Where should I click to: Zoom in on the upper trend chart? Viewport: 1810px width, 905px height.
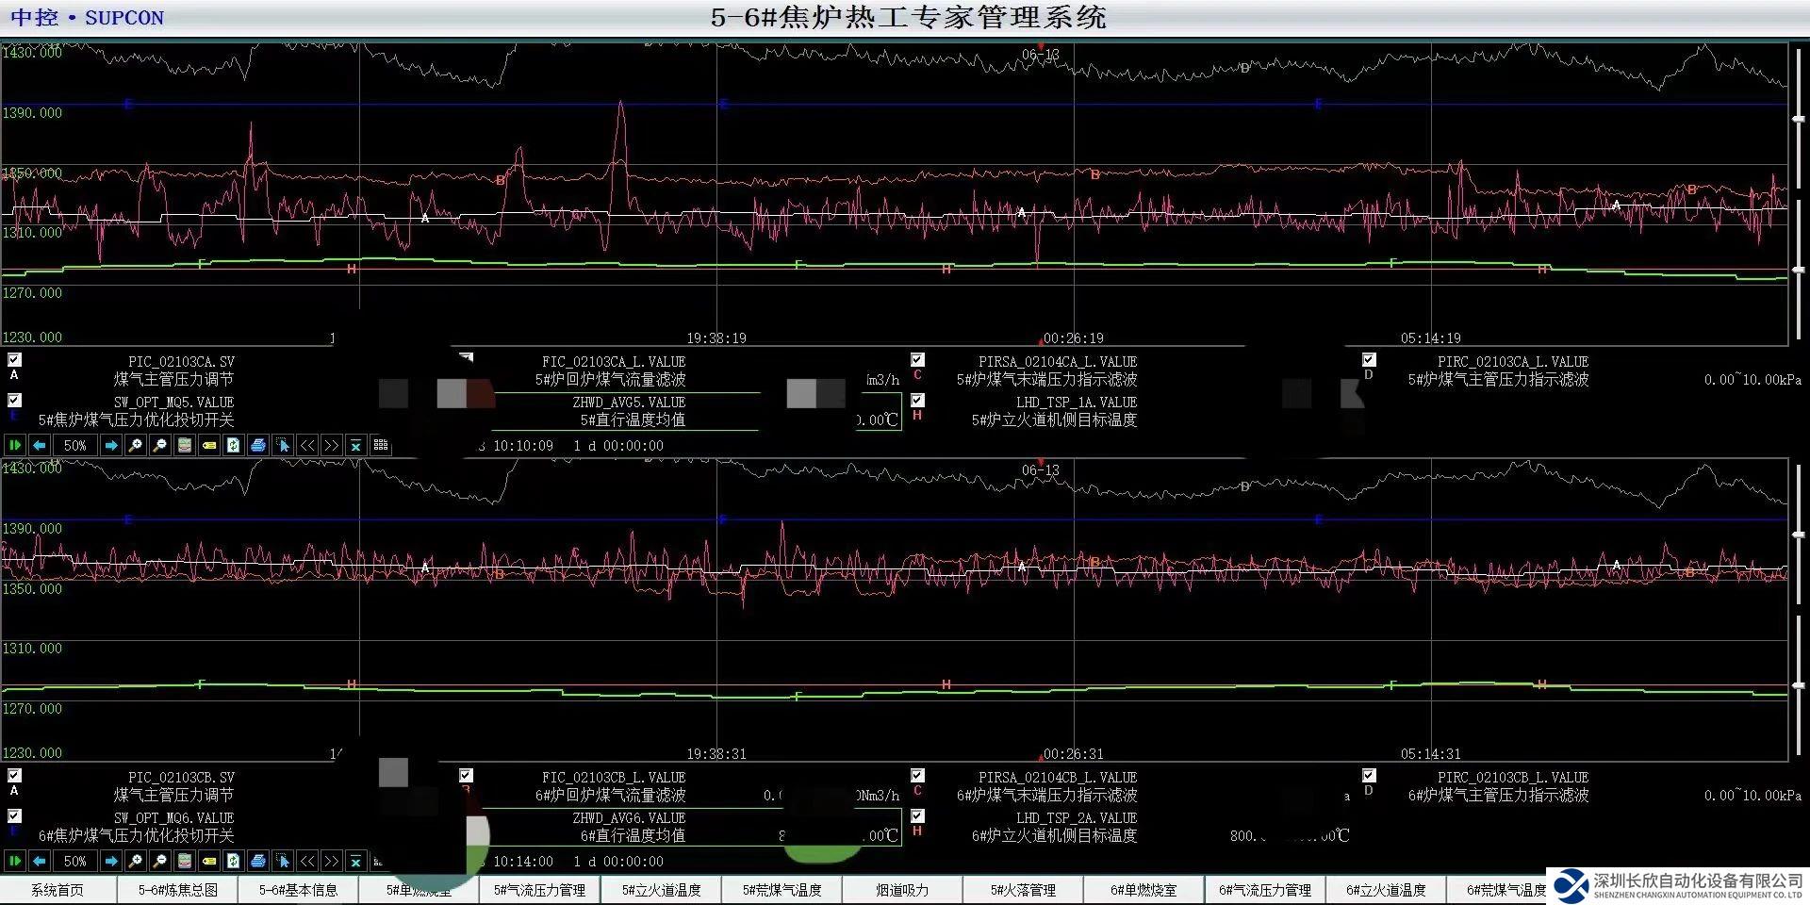pyautogui.click(x=136, y=445)
